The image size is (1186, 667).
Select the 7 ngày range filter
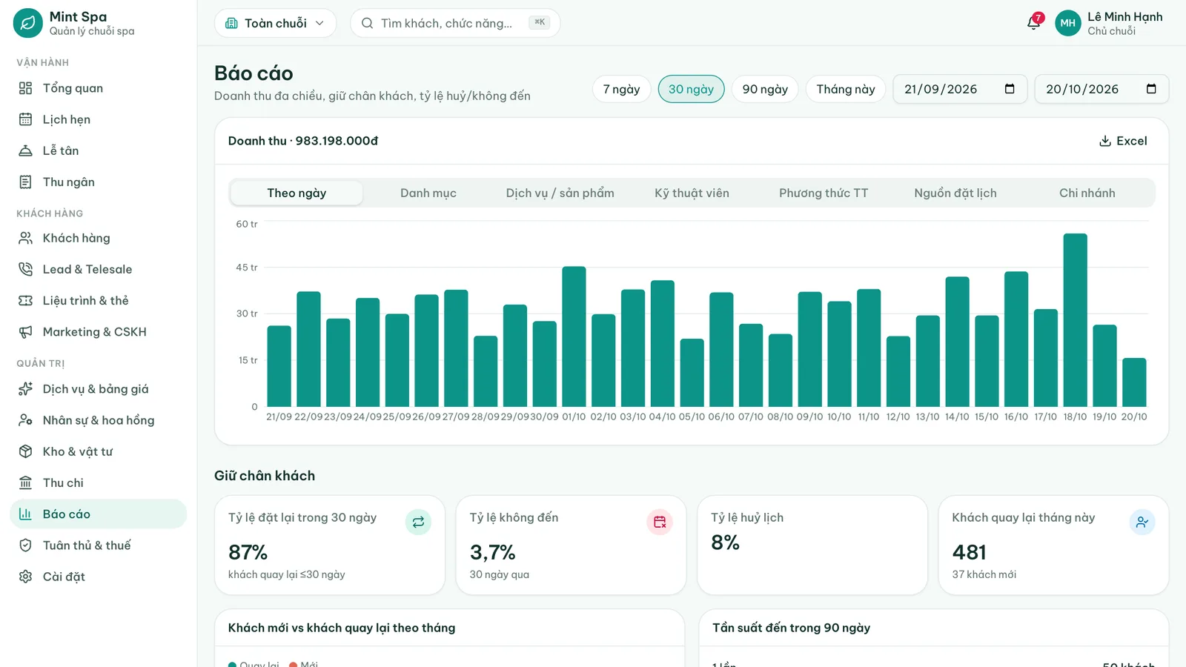coord(621,89)
